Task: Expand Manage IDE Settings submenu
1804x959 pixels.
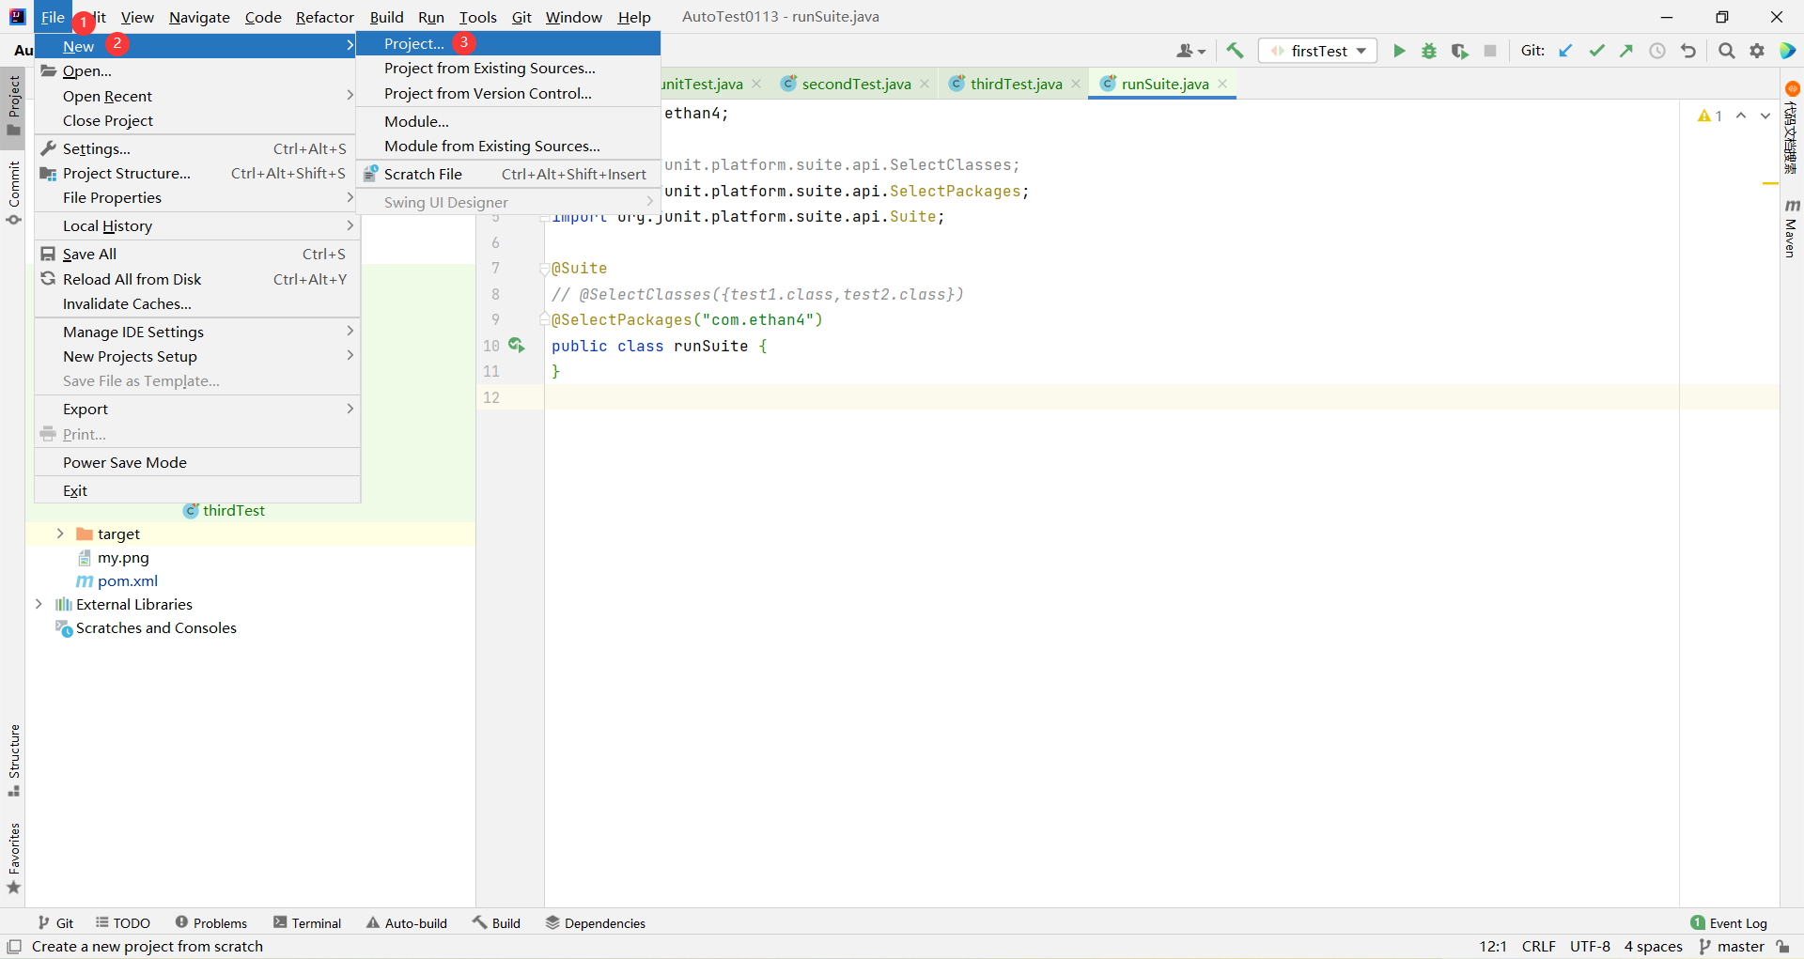Action: point(197,332)
